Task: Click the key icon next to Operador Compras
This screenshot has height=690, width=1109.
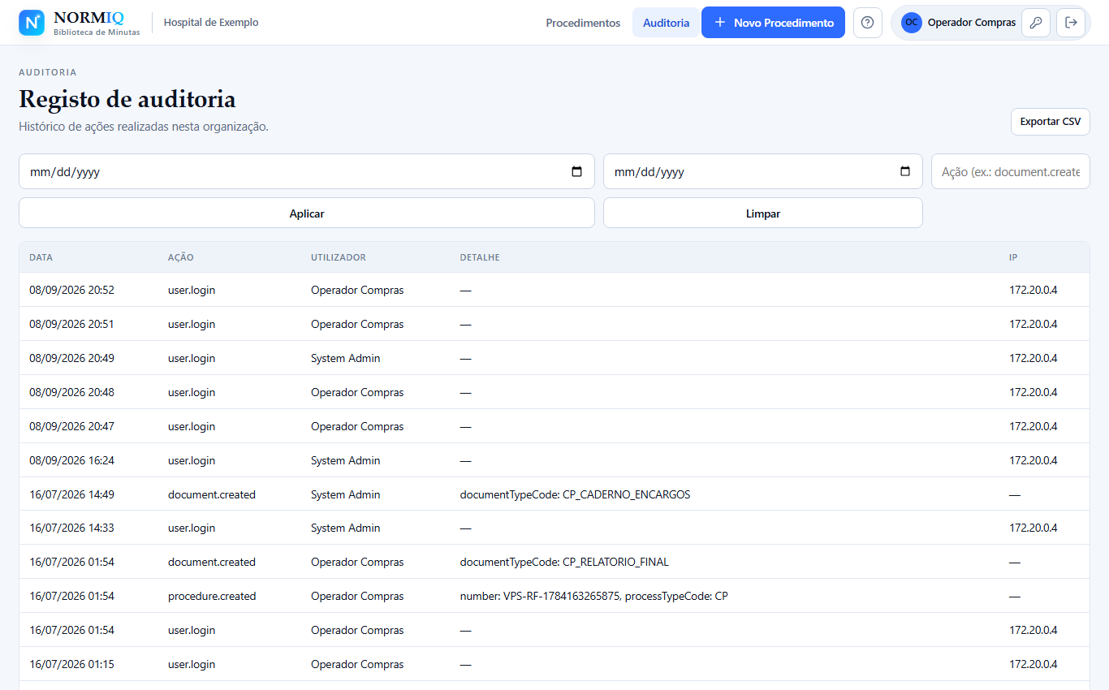Action: pyautogui.click(x=1035, y=23)
